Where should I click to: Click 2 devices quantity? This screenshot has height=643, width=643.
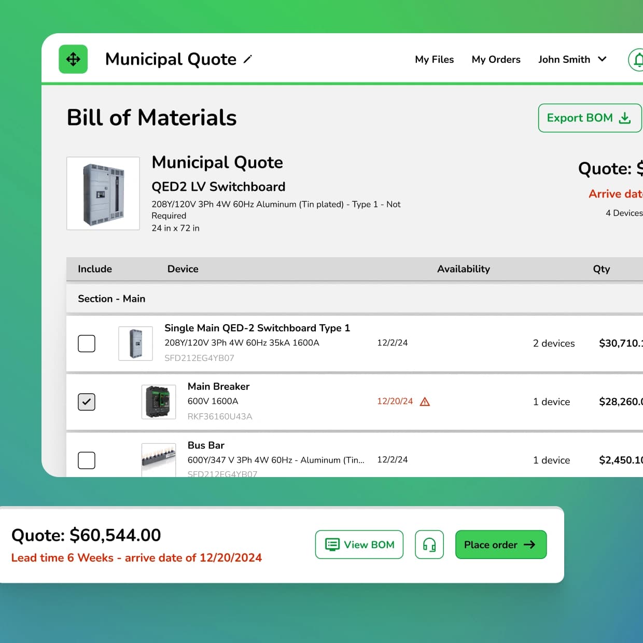click(554, 343)
